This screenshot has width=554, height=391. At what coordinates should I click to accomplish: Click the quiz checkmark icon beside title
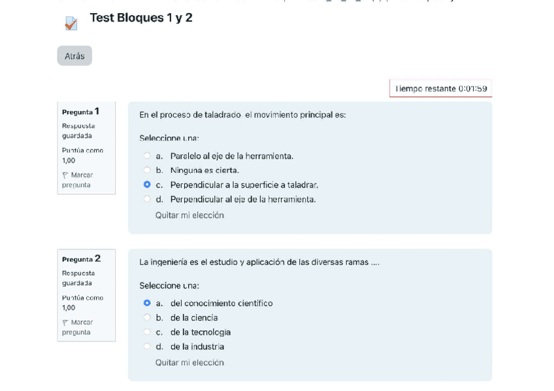[71, 23]
